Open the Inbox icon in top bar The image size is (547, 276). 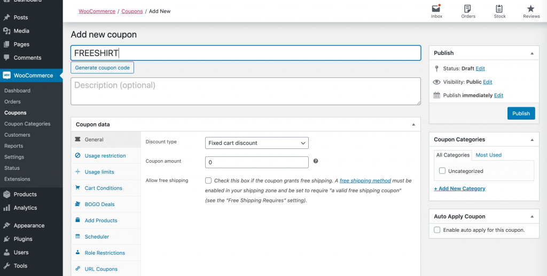coord(436,9)
